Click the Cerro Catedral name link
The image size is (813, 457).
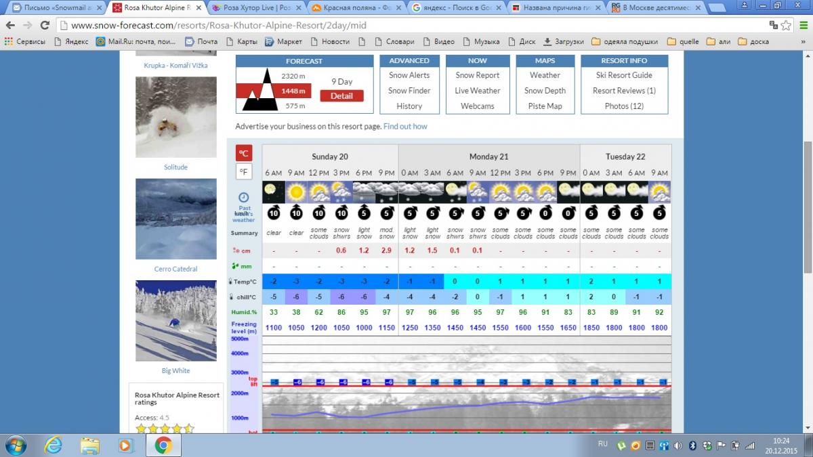(x=176, y=269)
